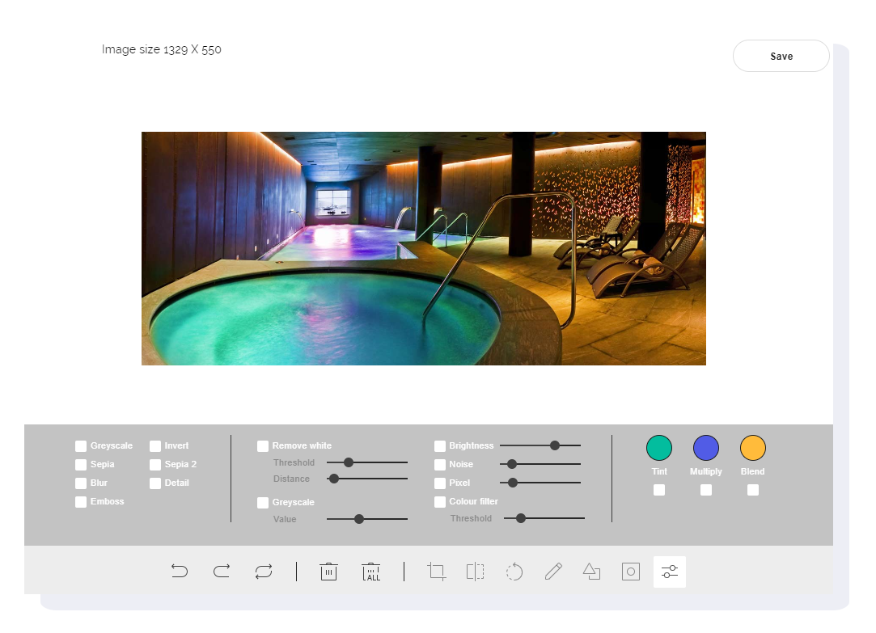Click the reset loop arrows icon
The width and height of the screenshot is (876, 633).
click(x=264, y=572)
